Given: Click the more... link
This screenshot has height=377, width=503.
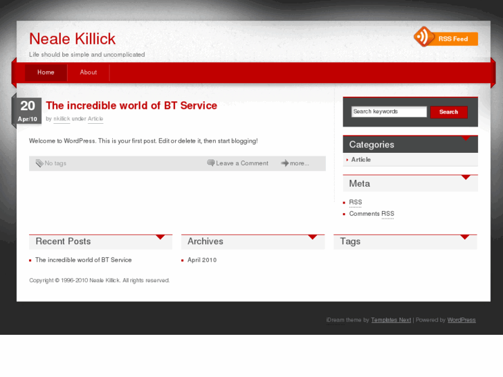Looking at the screenshot, I should coord(300,163).
